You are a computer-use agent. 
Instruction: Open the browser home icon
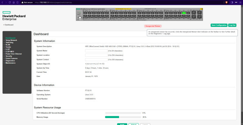[14, 2]
